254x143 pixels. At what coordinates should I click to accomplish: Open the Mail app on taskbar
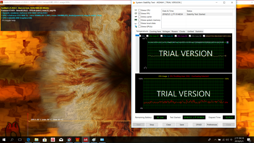tap(61, 139)
